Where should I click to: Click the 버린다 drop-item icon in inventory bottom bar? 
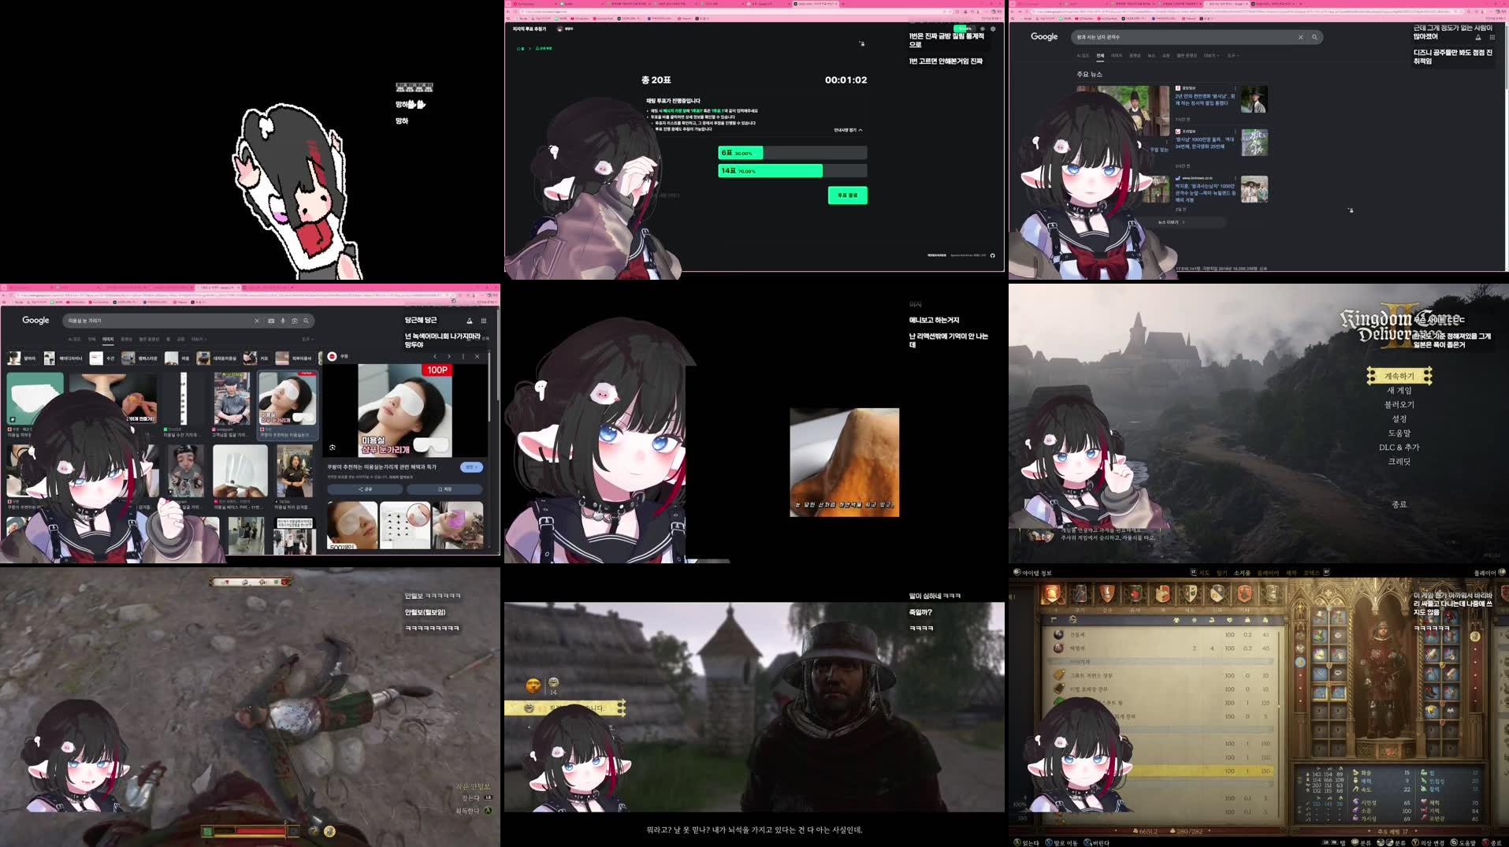point(1087,841)
